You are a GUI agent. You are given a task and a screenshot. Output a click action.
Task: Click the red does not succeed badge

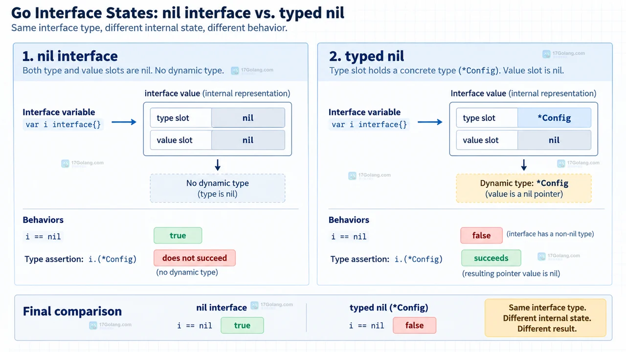(x=195, y=258)
